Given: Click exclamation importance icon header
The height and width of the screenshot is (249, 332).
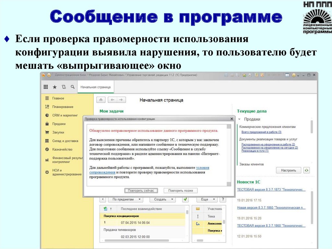Looking at the screenshot, I should (198, 216).
